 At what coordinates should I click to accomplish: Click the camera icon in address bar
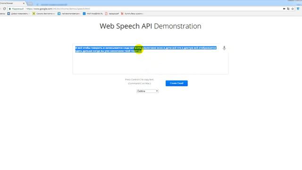coord(284,8)
